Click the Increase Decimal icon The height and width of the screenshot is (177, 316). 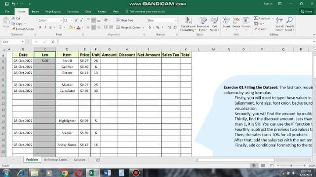170,28
